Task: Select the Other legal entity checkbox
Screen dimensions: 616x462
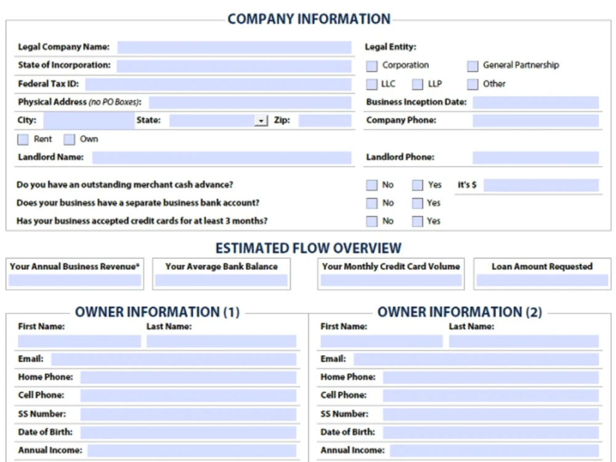Action: (x=472, y=84)
